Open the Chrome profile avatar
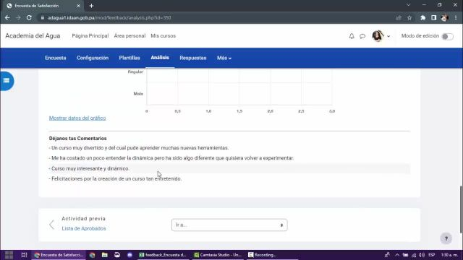The height and width of the screenshot is (260, 463). [x=444, y=17]
